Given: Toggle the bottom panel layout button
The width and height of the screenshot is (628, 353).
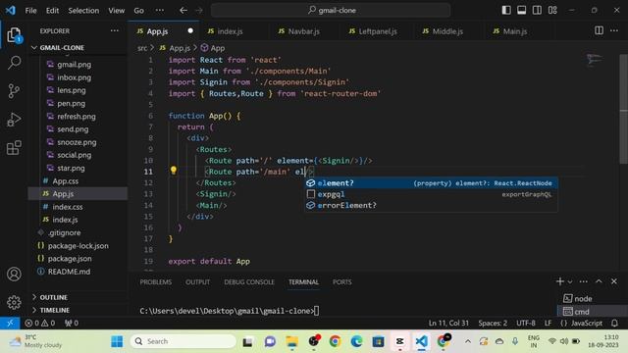Looking at the screenshot, I should [521, 11].
